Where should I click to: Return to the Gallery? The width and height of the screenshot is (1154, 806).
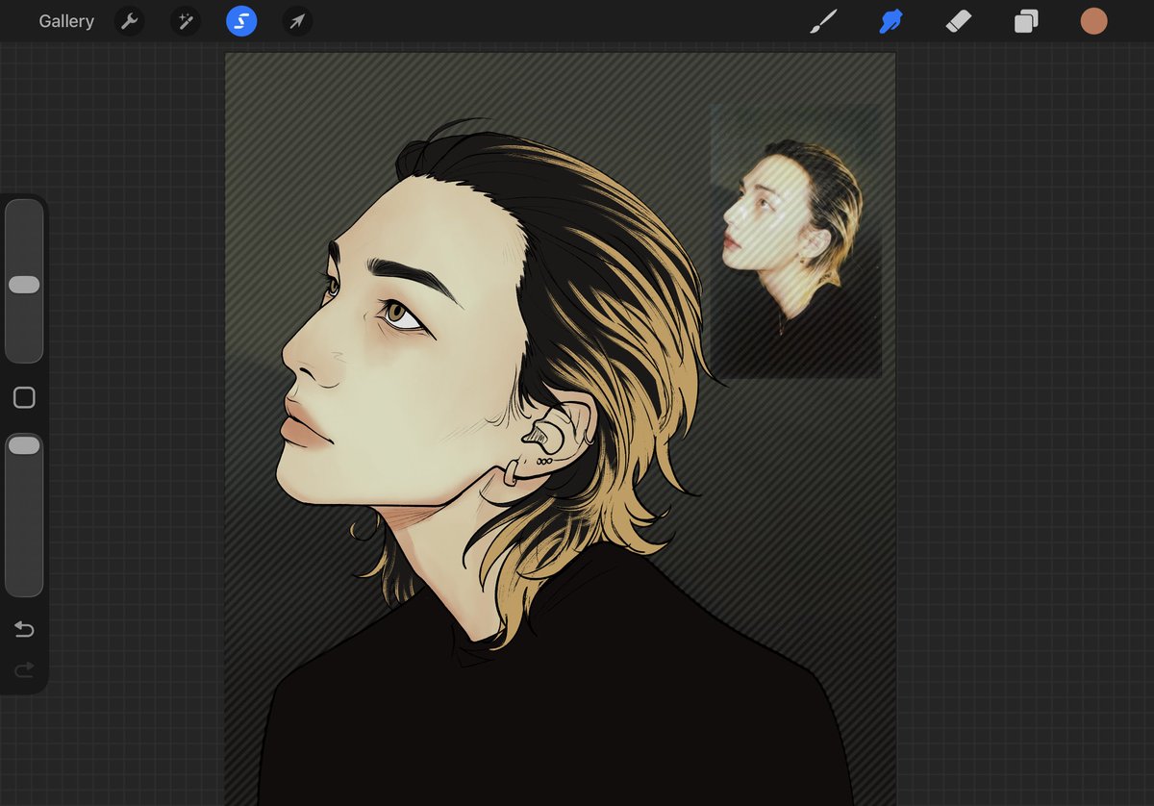click(x=65, y=20)
